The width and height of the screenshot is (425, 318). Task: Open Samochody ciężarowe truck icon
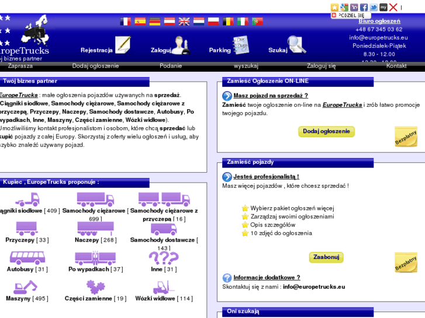click(95, 200)
